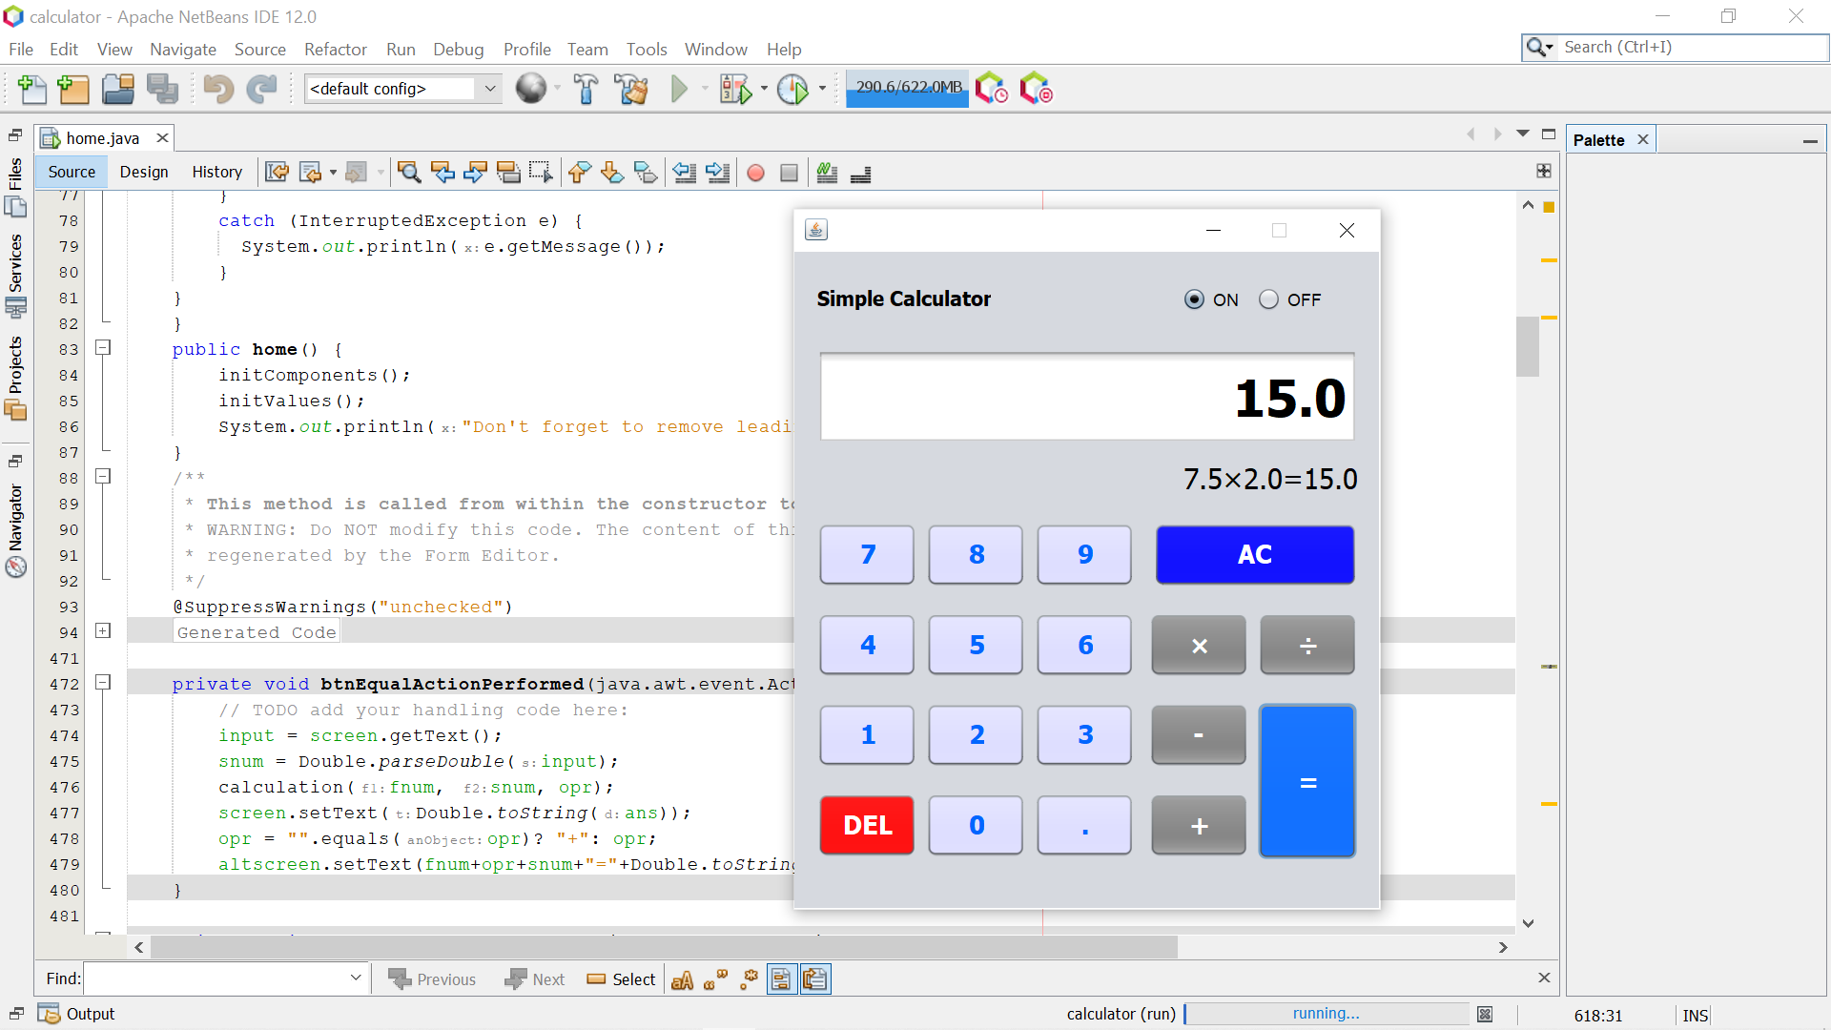Collapse the btnEqualActionPerformed method fold
The width and height of the screenshot is (1831, 1030).
tap(103, 683)
